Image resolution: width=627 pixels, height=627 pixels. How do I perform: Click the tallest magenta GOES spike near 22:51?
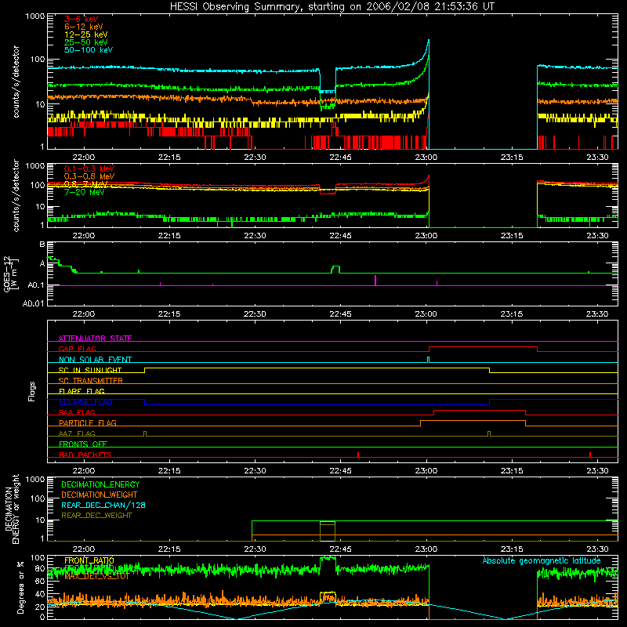pos(375,280)
